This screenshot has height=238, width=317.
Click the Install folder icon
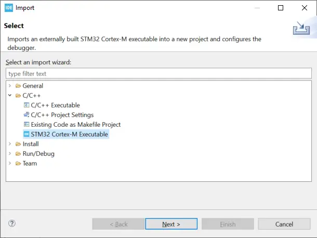(18, 144)
